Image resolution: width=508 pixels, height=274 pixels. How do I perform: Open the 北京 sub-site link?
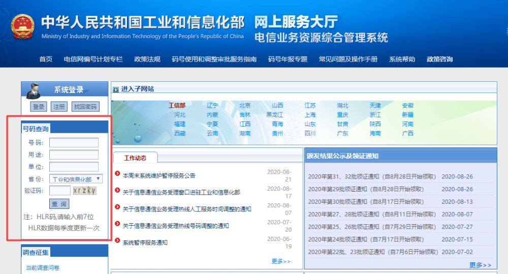pos(245,105)
